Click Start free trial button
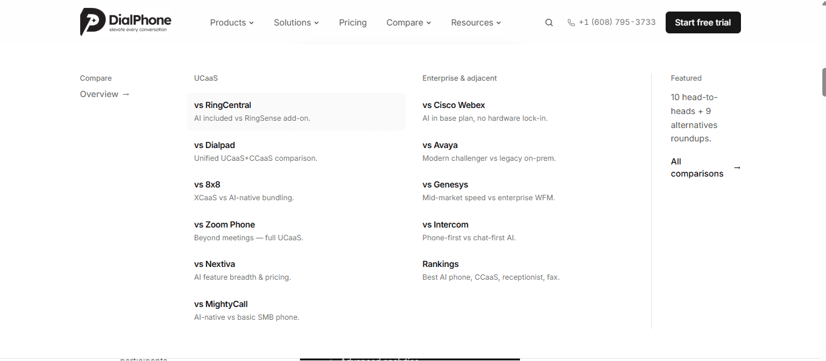Screen dimensions: 826x361 click(703, 22)
